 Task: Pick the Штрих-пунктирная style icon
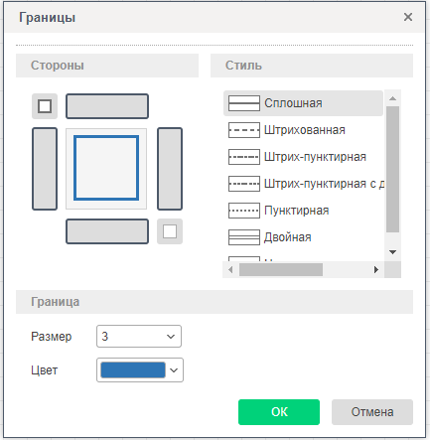point(244,157)
